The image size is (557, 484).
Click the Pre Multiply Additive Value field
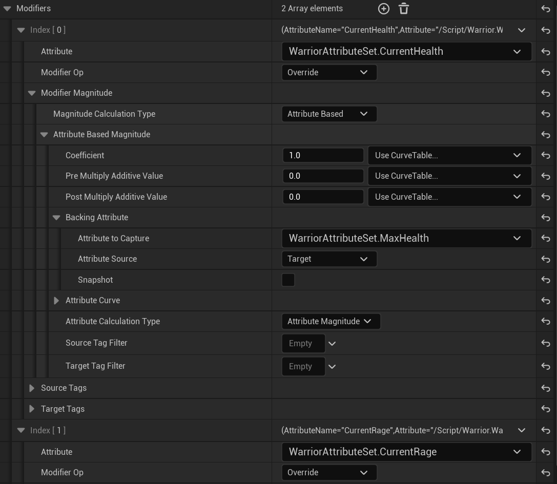pyautogui.click(x=323, y=176)
